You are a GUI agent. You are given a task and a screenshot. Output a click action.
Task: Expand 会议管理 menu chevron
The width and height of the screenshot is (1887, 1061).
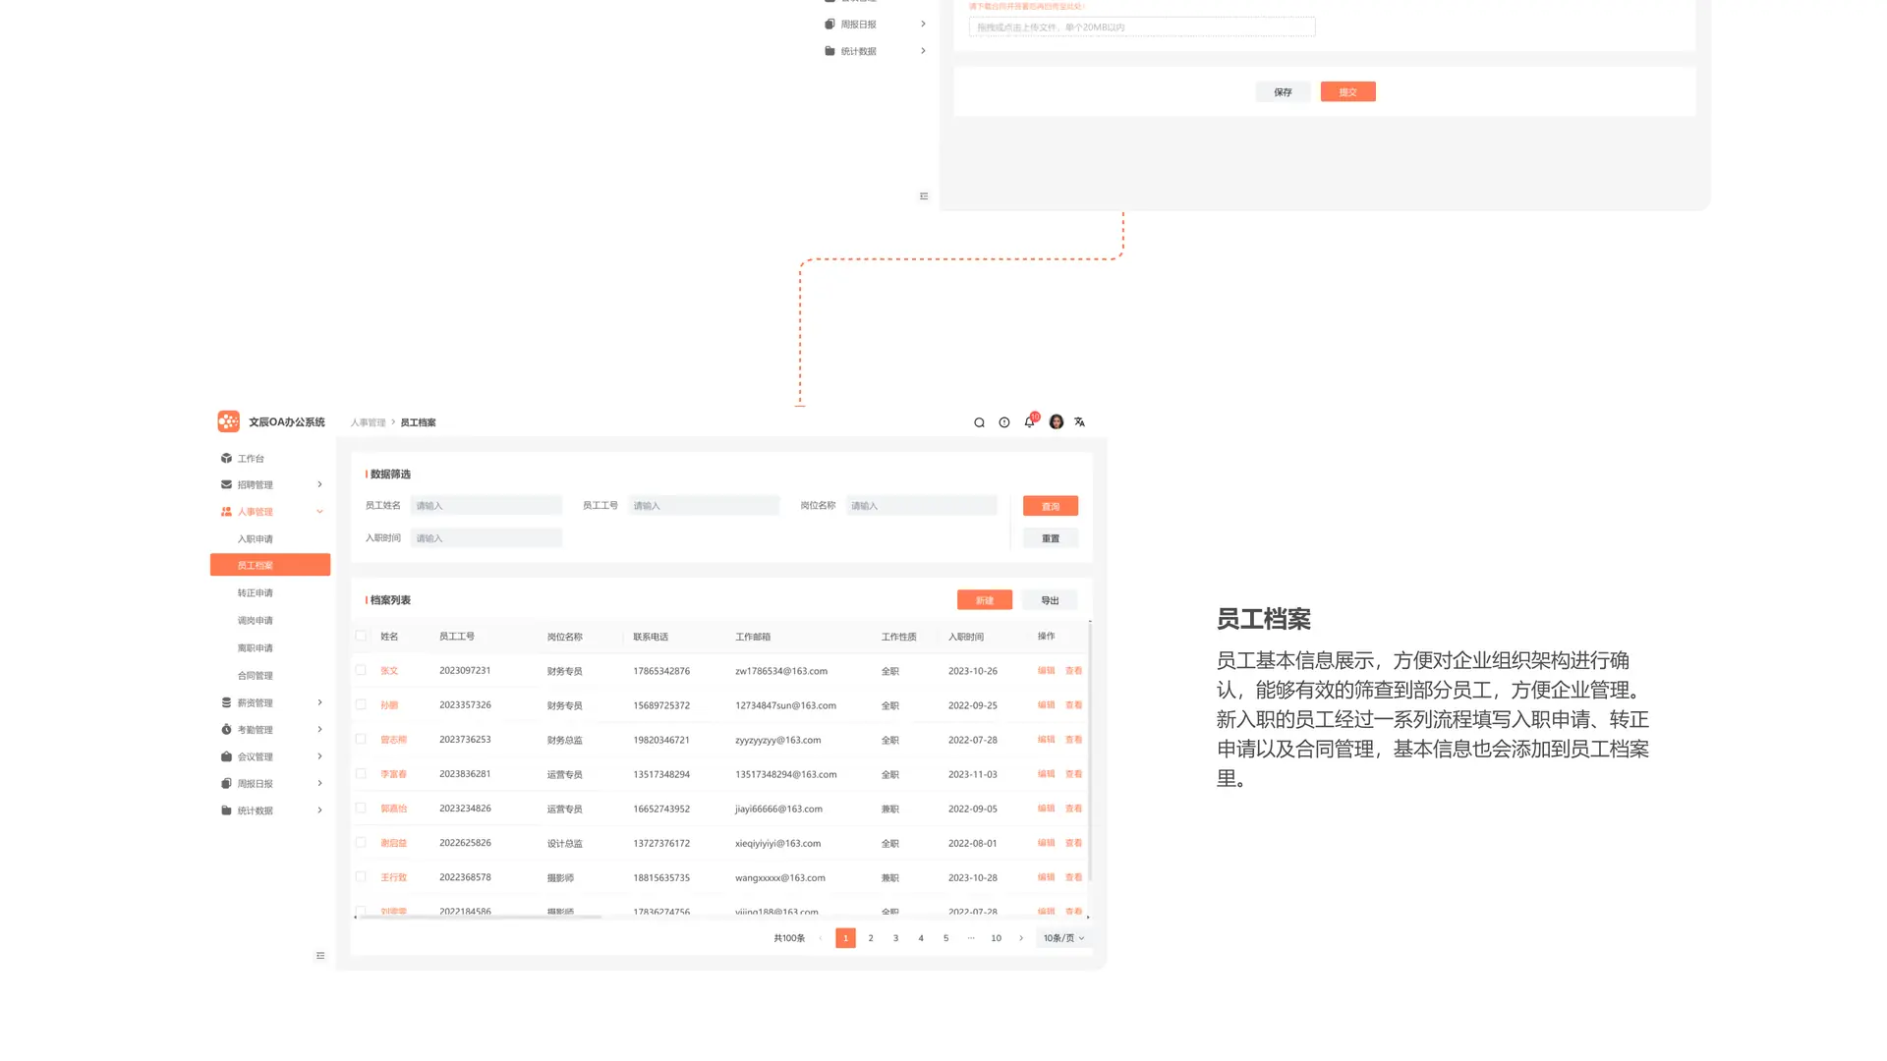click(319, 756)
